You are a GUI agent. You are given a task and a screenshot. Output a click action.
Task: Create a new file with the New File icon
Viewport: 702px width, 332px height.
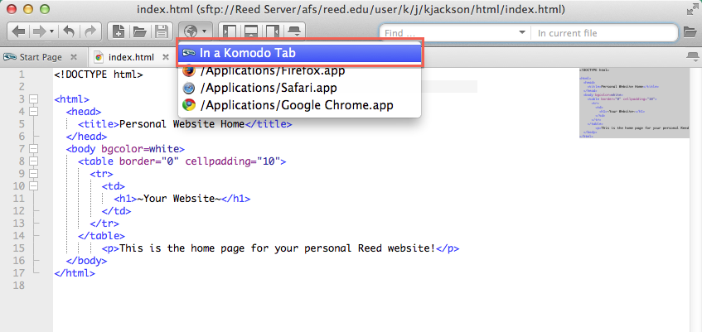[x=119, y=32]
